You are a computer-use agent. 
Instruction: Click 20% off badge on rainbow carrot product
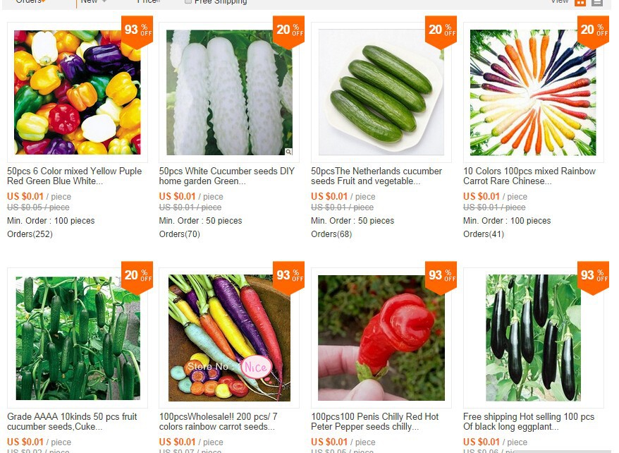593,32
